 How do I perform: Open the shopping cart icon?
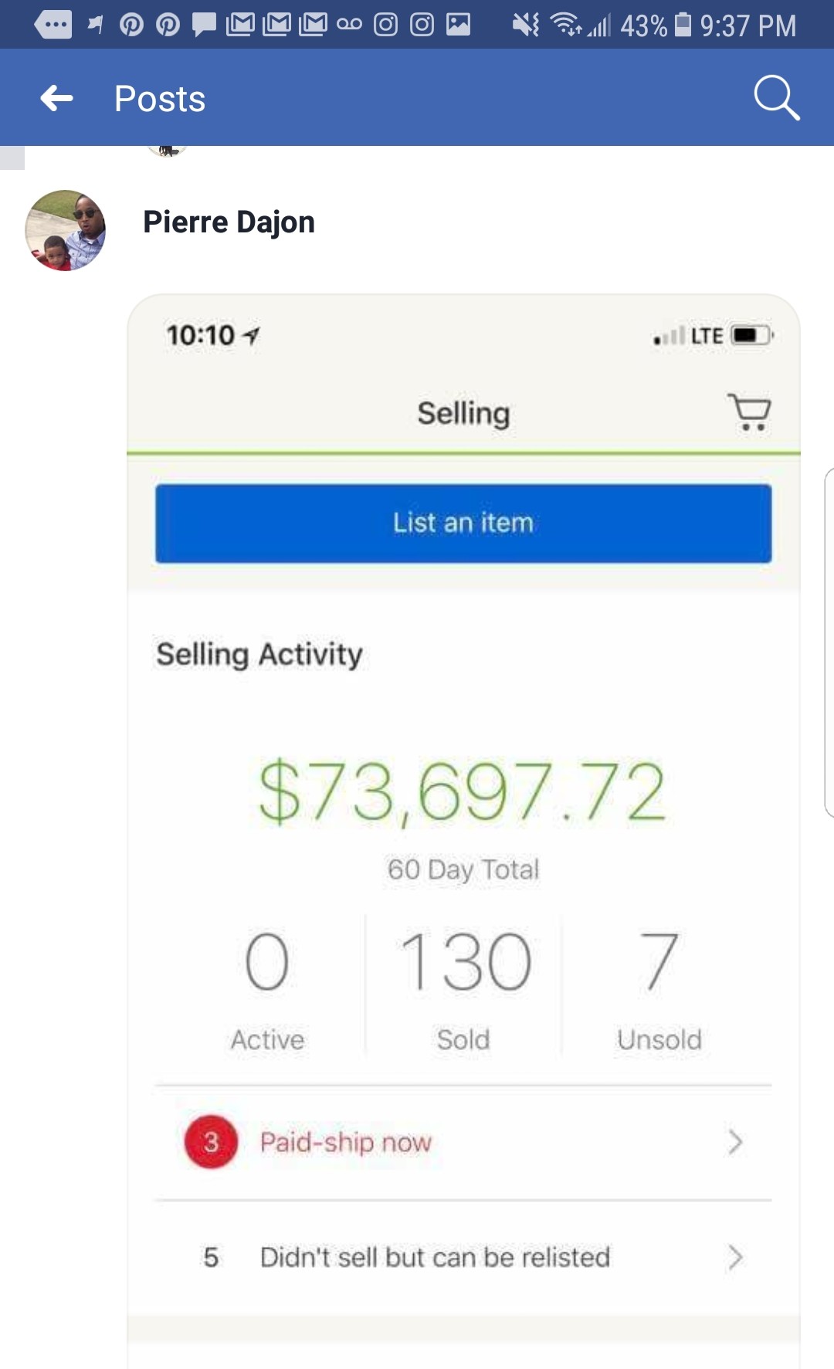point(749,412)
